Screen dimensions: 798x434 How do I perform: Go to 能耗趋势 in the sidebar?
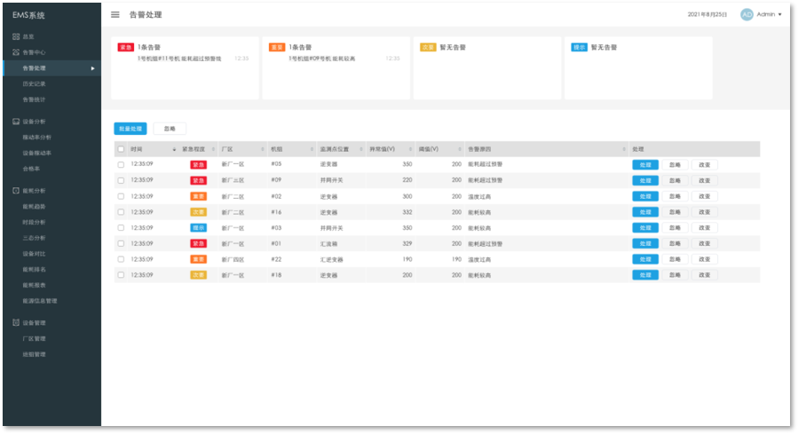34,206
